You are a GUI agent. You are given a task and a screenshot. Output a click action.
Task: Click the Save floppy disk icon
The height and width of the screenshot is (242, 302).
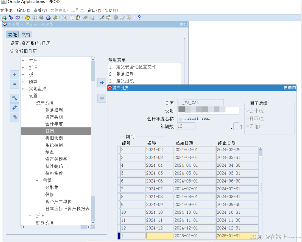[27, 18]
